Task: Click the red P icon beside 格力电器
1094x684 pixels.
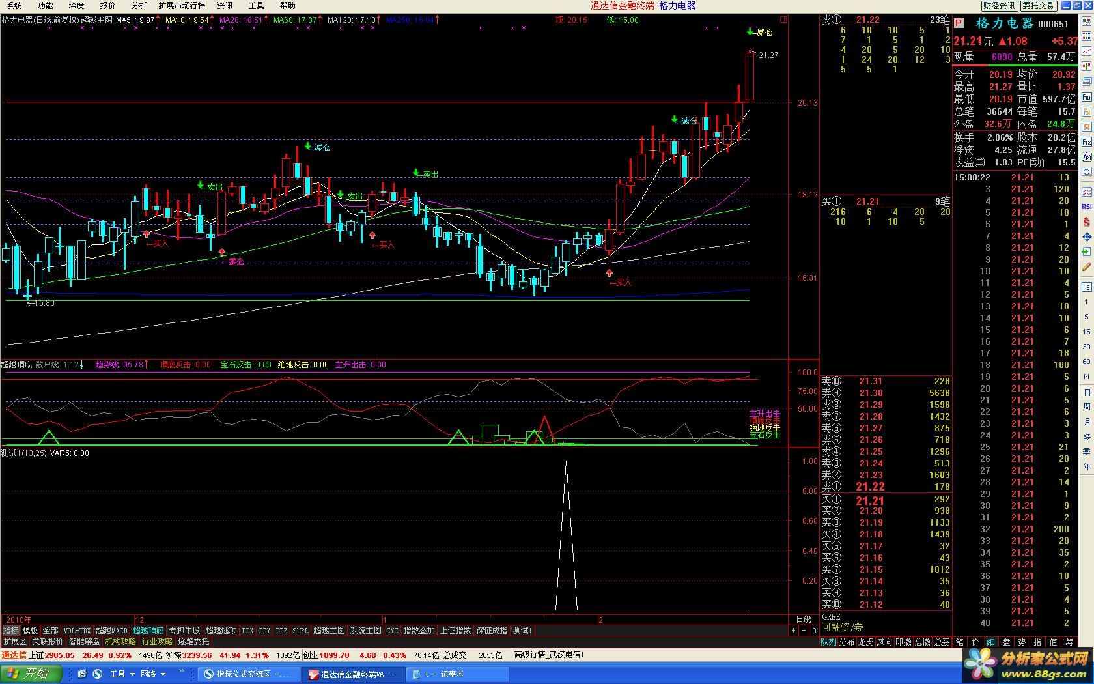Action: pos(959,23)
